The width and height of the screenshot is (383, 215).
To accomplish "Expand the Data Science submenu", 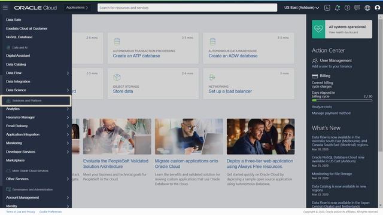I will (x=68, y=90).
